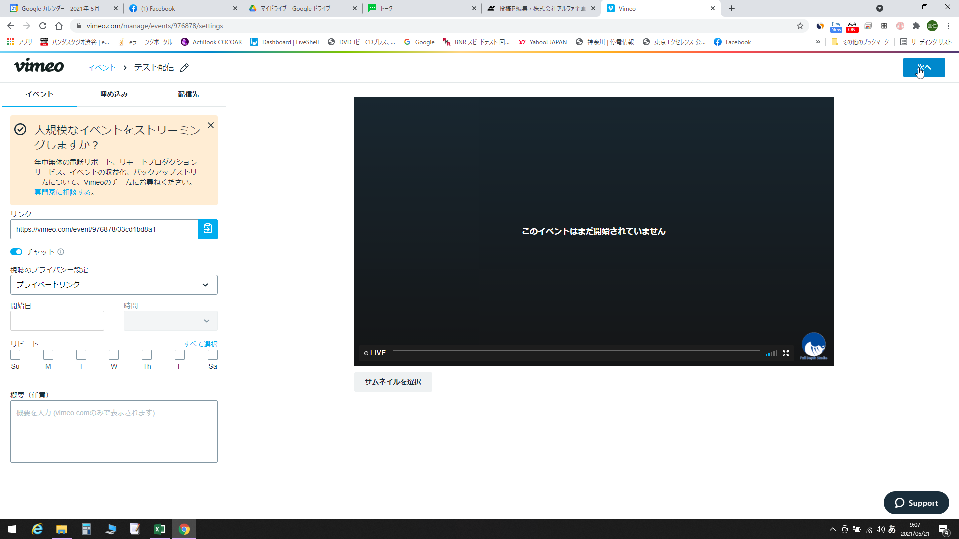Screen dimensions: 959x539
Task: Open the Support chat button
Action: pos(916,503)
